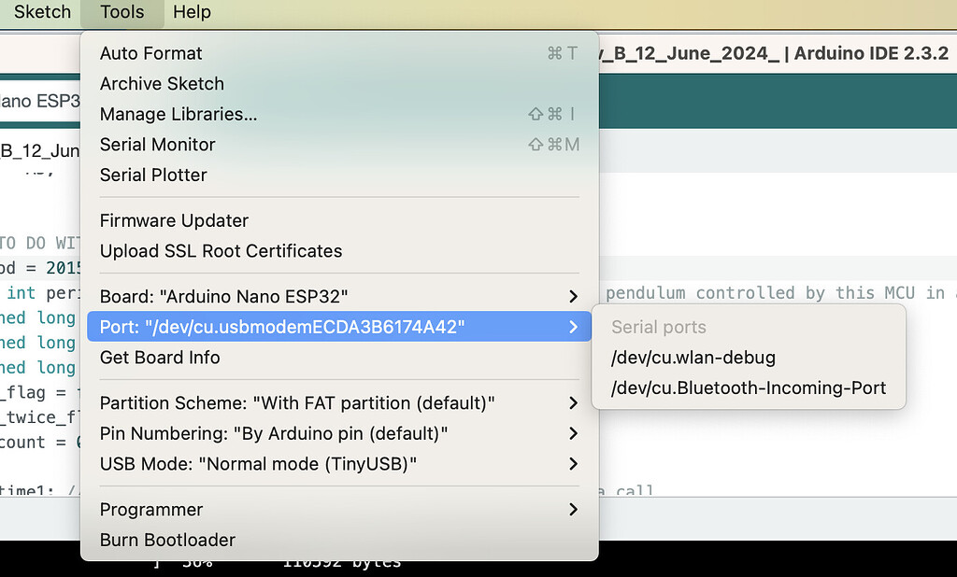Select the /dev/cu.Bluetooth-Incoming-Port serial port
The image size is (957, 577).
click(x=749, y=387)
